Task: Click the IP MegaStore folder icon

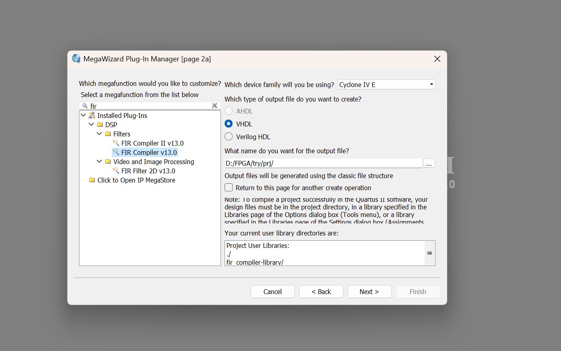Action: coord(92,180)
